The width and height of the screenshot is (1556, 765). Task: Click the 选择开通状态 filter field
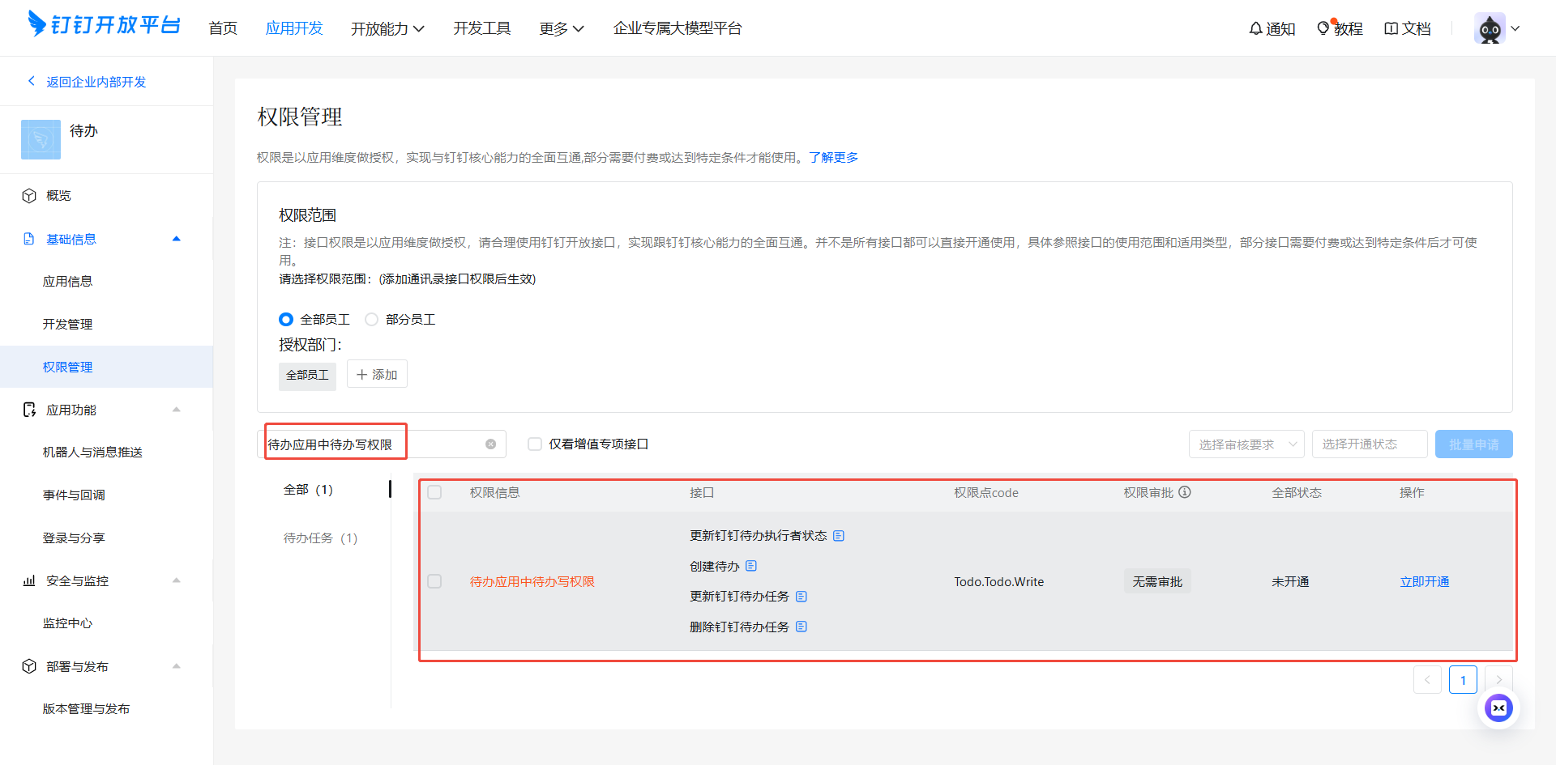1369,444
